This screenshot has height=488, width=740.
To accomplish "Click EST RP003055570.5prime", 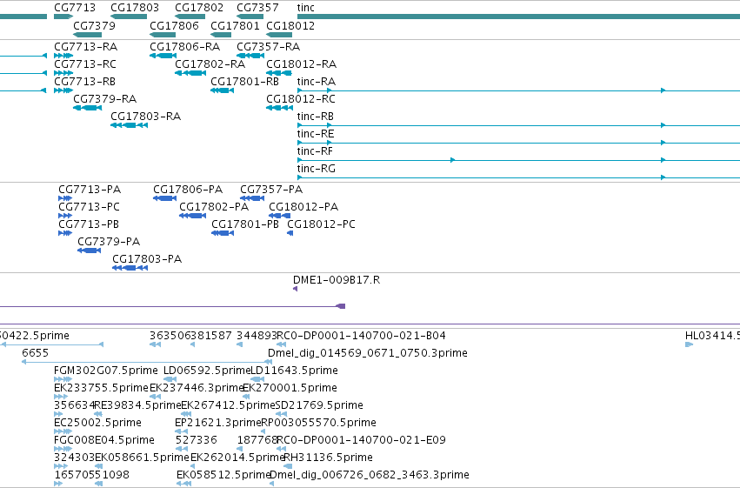I will point(263,431).
